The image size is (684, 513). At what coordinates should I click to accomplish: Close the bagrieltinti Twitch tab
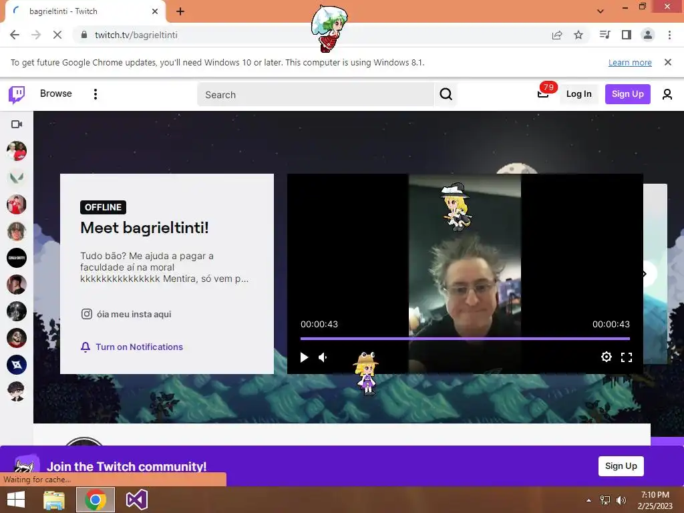(155, 11)
